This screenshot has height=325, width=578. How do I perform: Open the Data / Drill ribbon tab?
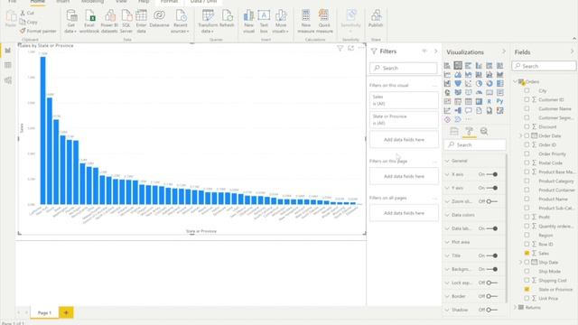point(203,2)
